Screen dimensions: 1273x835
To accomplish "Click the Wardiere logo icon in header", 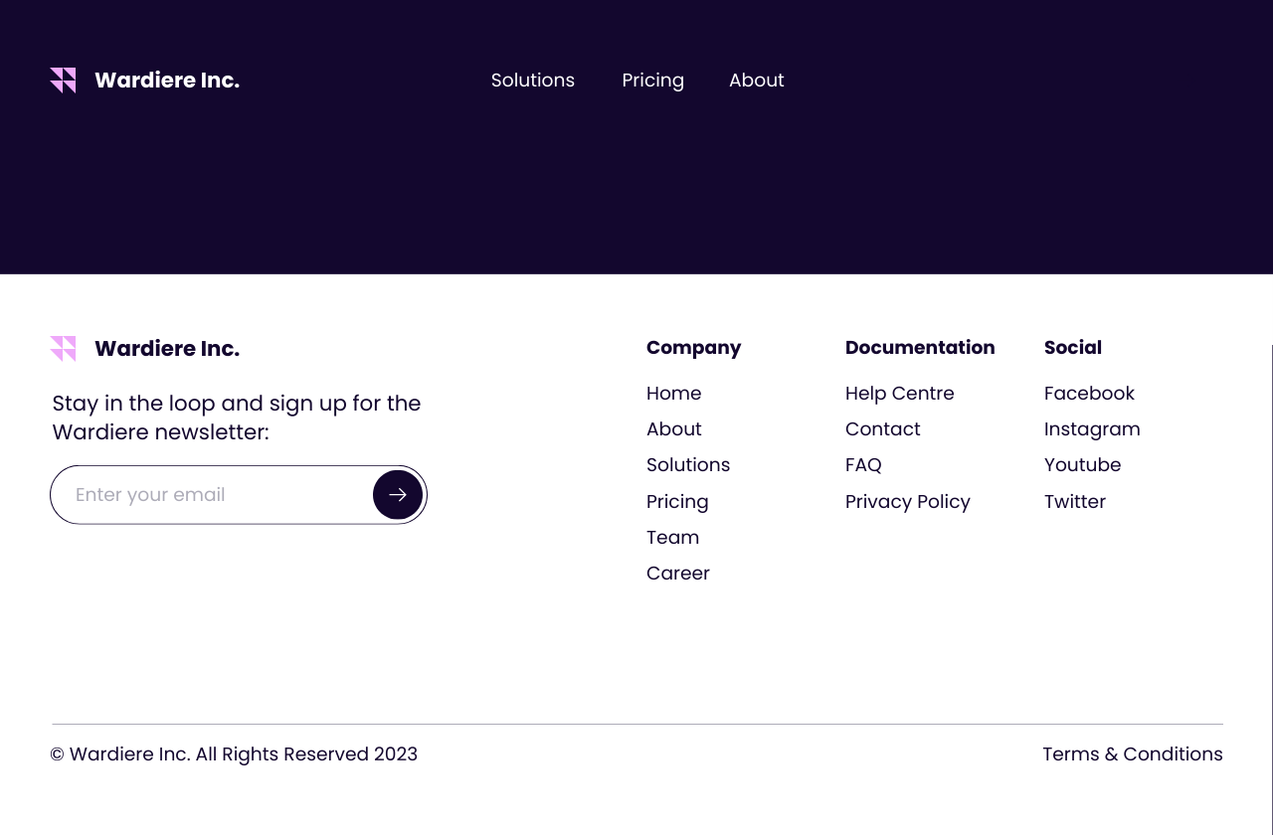I will [63, 81].
